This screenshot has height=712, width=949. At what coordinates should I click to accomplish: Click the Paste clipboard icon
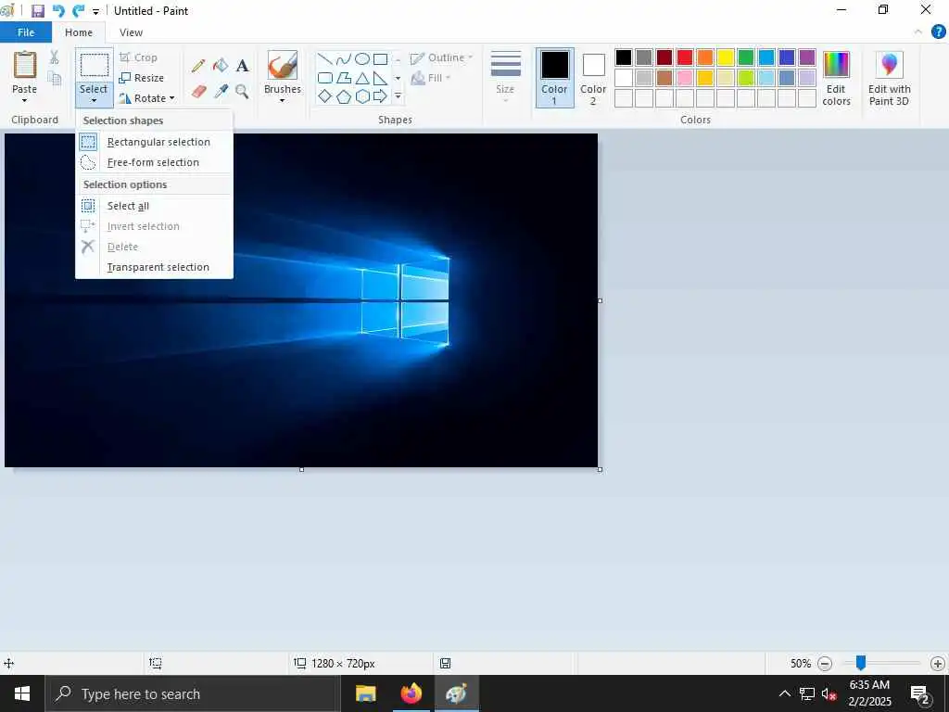(25, 65)
